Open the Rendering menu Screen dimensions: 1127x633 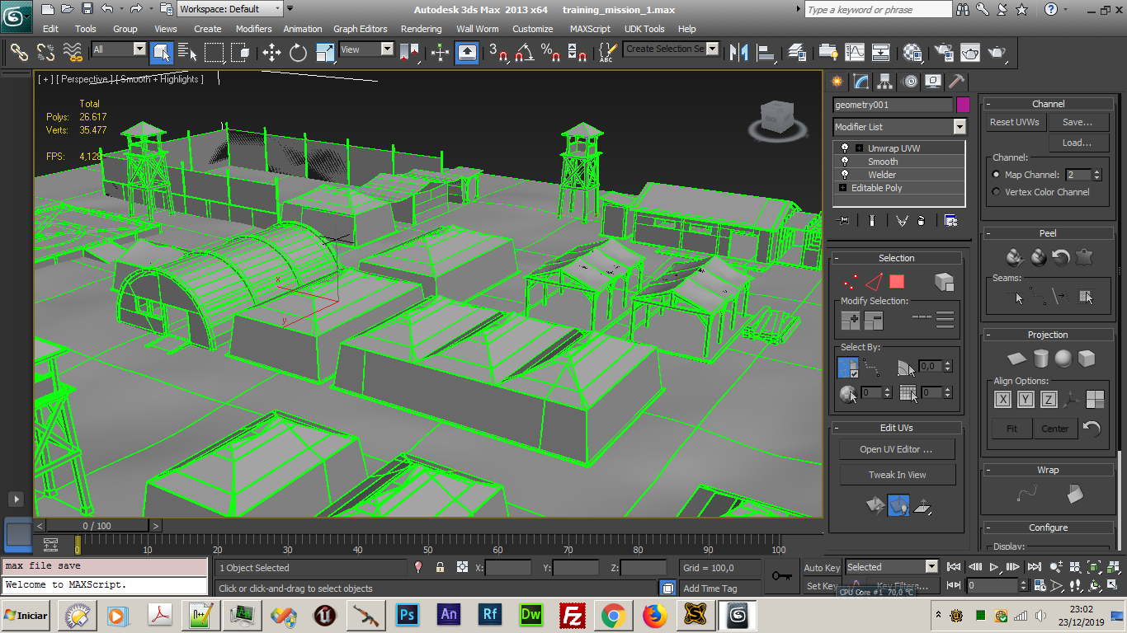(x=421, y=29)
